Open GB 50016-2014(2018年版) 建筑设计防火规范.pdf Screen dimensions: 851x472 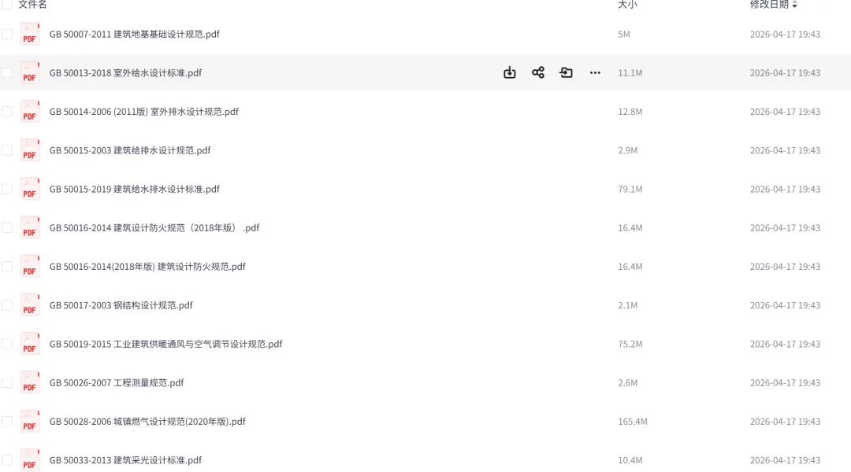[147, 267]
